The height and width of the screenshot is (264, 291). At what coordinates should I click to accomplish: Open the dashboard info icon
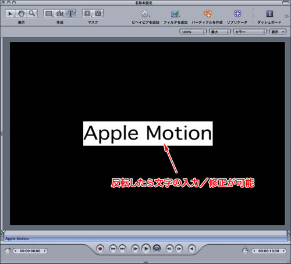point(269,13)
